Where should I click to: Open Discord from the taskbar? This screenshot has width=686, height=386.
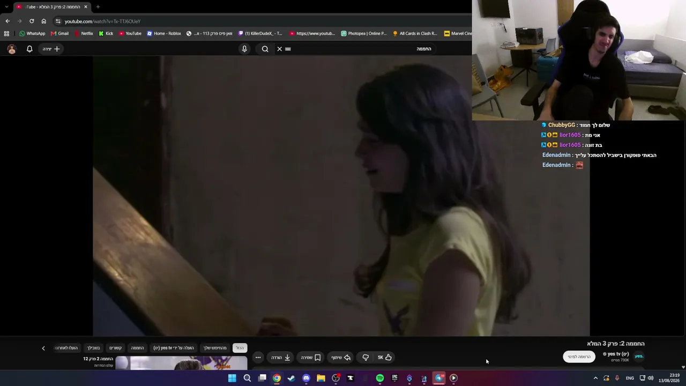306,378
